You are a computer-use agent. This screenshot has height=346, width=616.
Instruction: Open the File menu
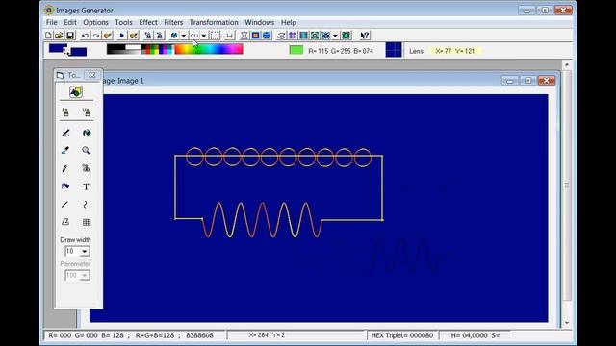(51, 22)
